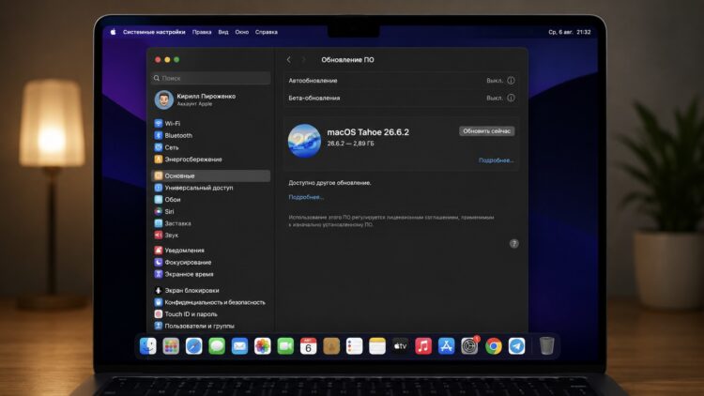Open Contacts from the Dock
Viewport: 704px width, 396px height.
tap(331, 346)
